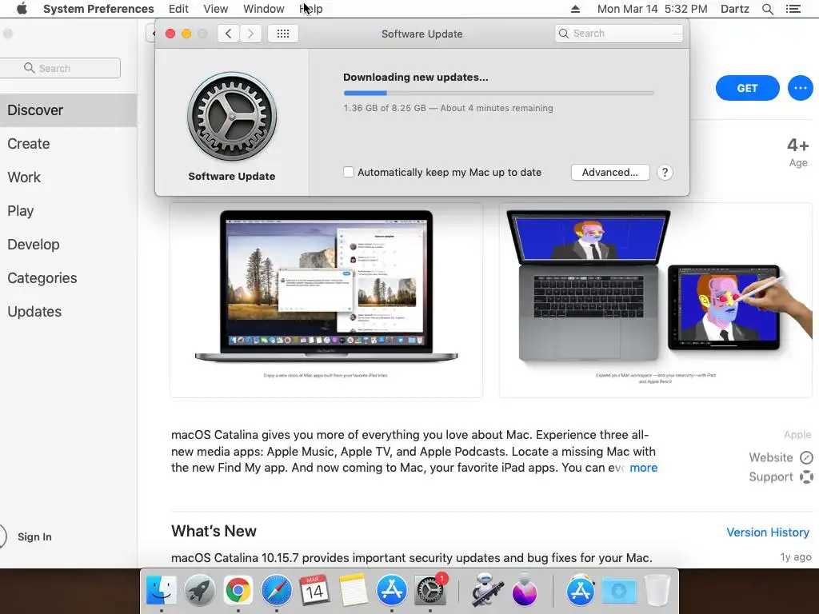
Task: Click the download progress bar
Action: tap(499, 93)
